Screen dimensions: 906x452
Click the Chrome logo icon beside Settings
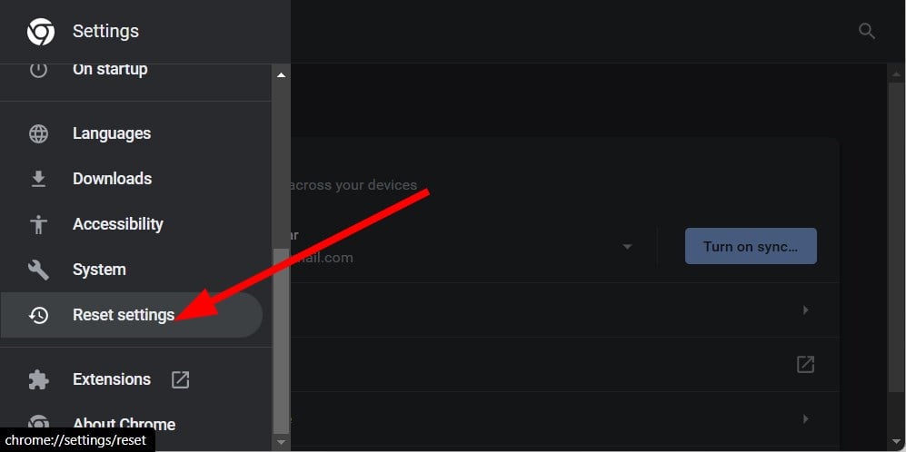(x=41, y=31)
